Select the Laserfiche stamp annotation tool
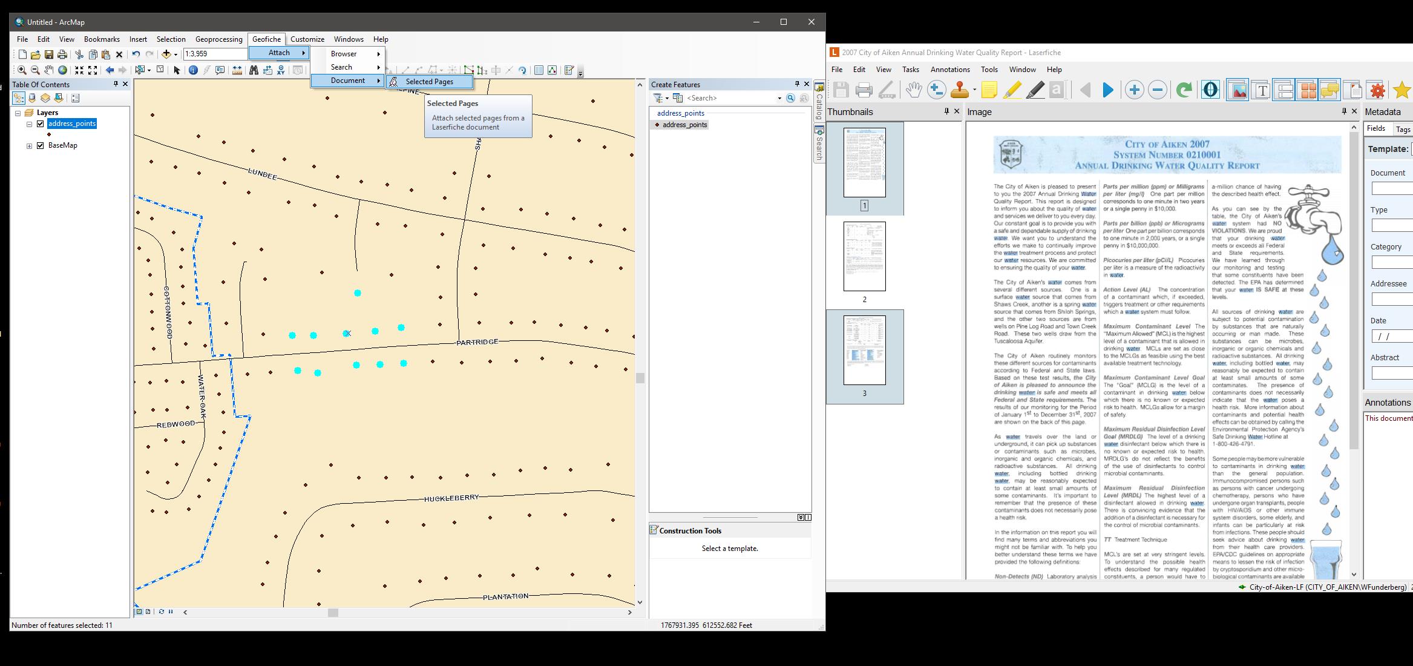This screenshot has width=1413, height=666. 960,90
